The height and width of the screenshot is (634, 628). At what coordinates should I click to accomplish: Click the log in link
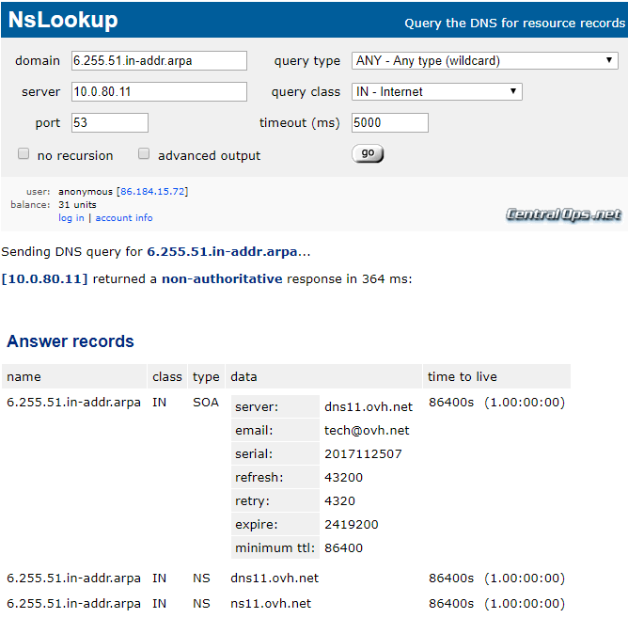pyautogui.click(x=71, y=218)
